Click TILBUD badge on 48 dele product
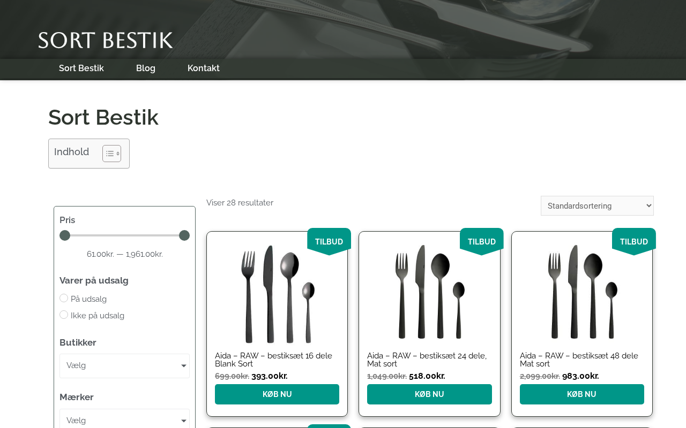Screen dimensions: 686x428 click(x=634, y=242)
